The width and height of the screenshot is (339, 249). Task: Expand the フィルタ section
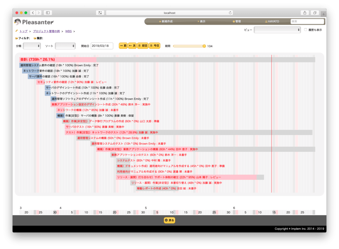[23, 38]
